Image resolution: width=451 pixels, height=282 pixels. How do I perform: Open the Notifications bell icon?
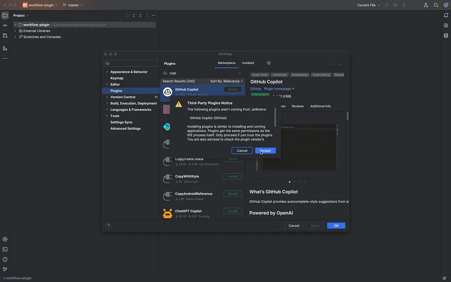[446, 15]
